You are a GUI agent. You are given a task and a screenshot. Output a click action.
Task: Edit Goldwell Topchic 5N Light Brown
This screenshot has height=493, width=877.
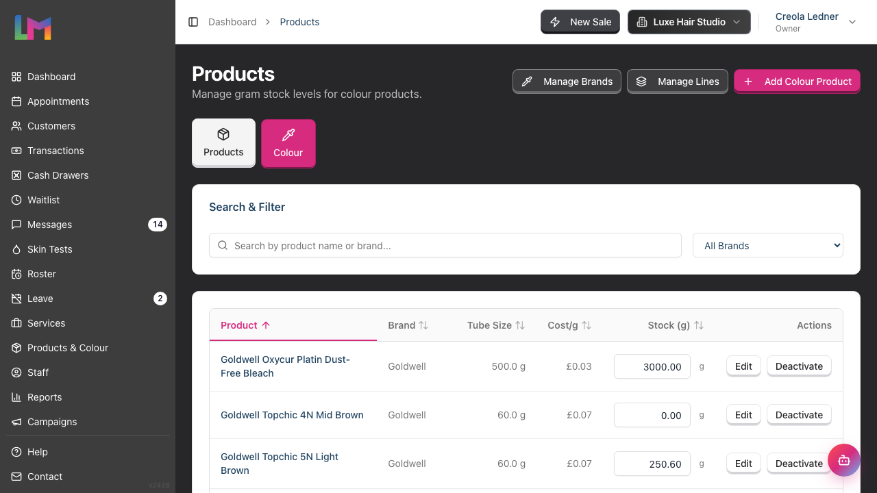(x=743, y=464)
